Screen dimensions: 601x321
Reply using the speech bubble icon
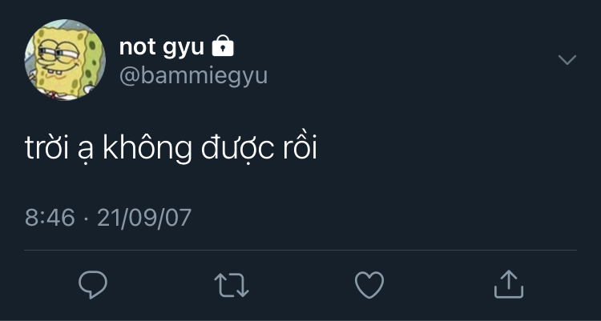[x=93, y=284]
